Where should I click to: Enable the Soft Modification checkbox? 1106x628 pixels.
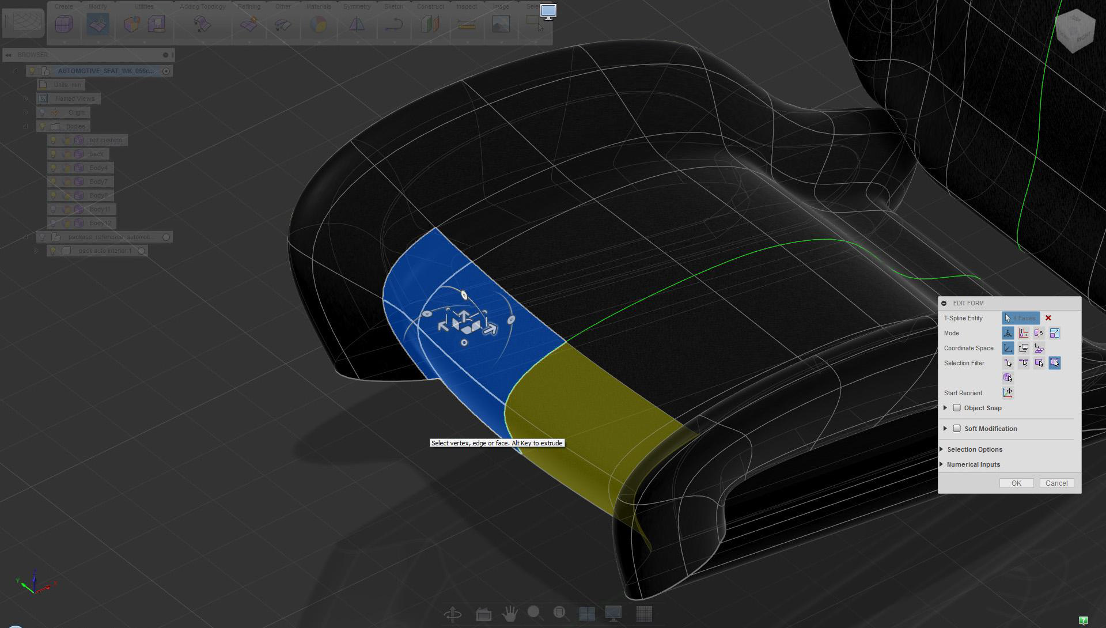click(x=957, y=429)
